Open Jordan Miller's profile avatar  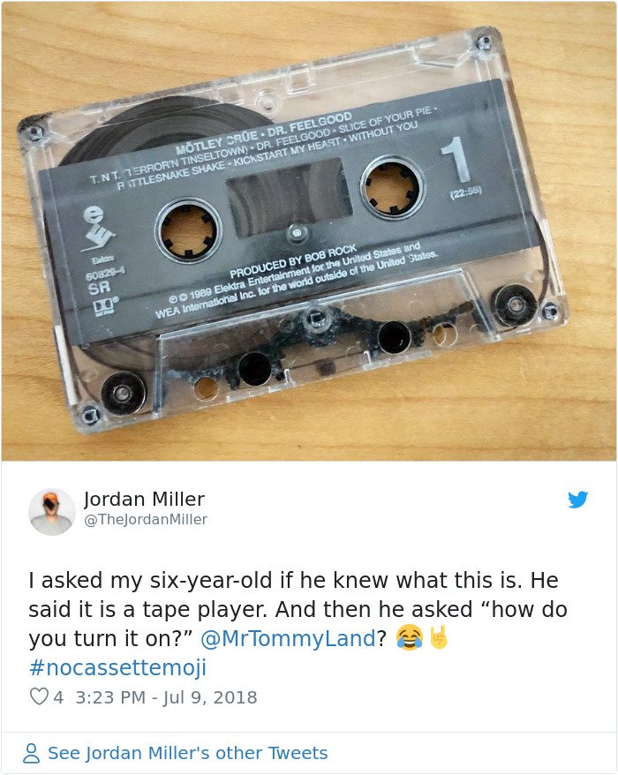click(52, 512)
